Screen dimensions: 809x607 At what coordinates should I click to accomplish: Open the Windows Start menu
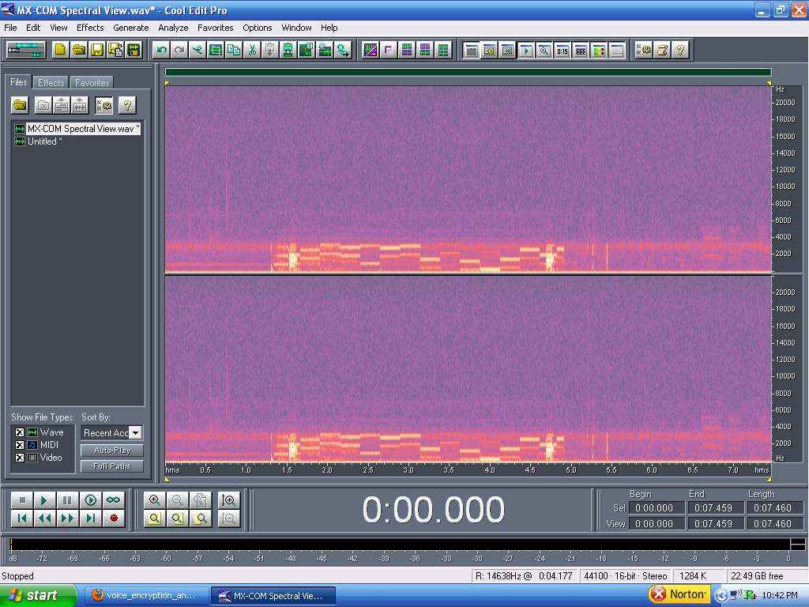[37, 595]
